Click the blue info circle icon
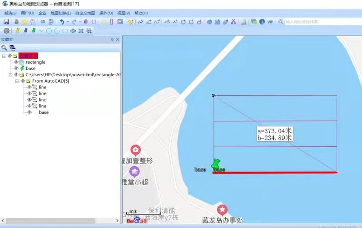Viewport: 362px width, 228px height. coord(262,22)
